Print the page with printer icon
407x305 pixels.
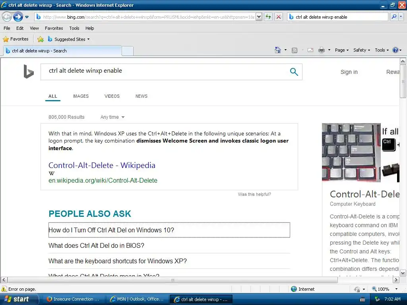click(x=321, y=50)
